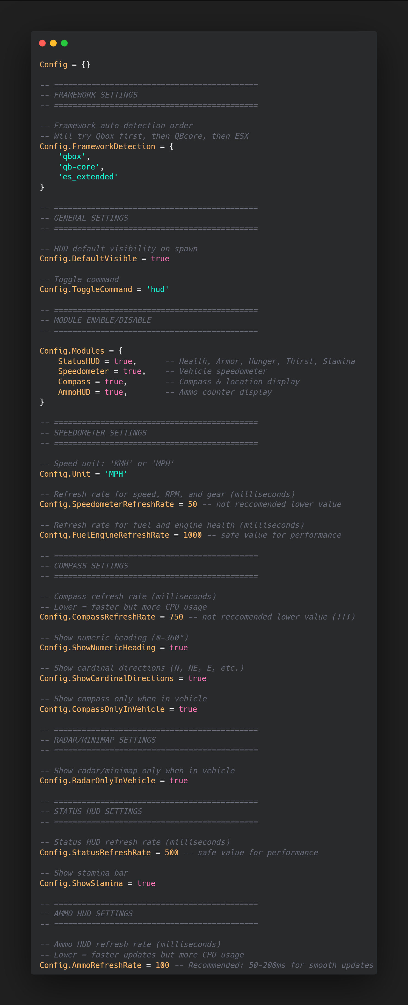This screenshot has height=1005, width=408.
Task: Select the value 500 for StatusRefreshRate
Action: click(172, 853)
